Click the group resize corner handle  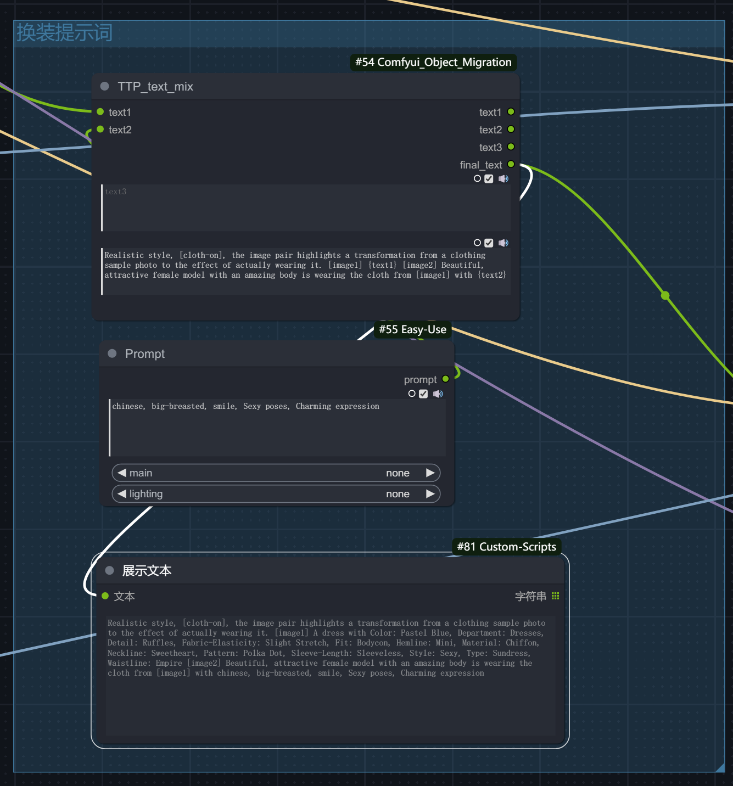click(720, 767)
